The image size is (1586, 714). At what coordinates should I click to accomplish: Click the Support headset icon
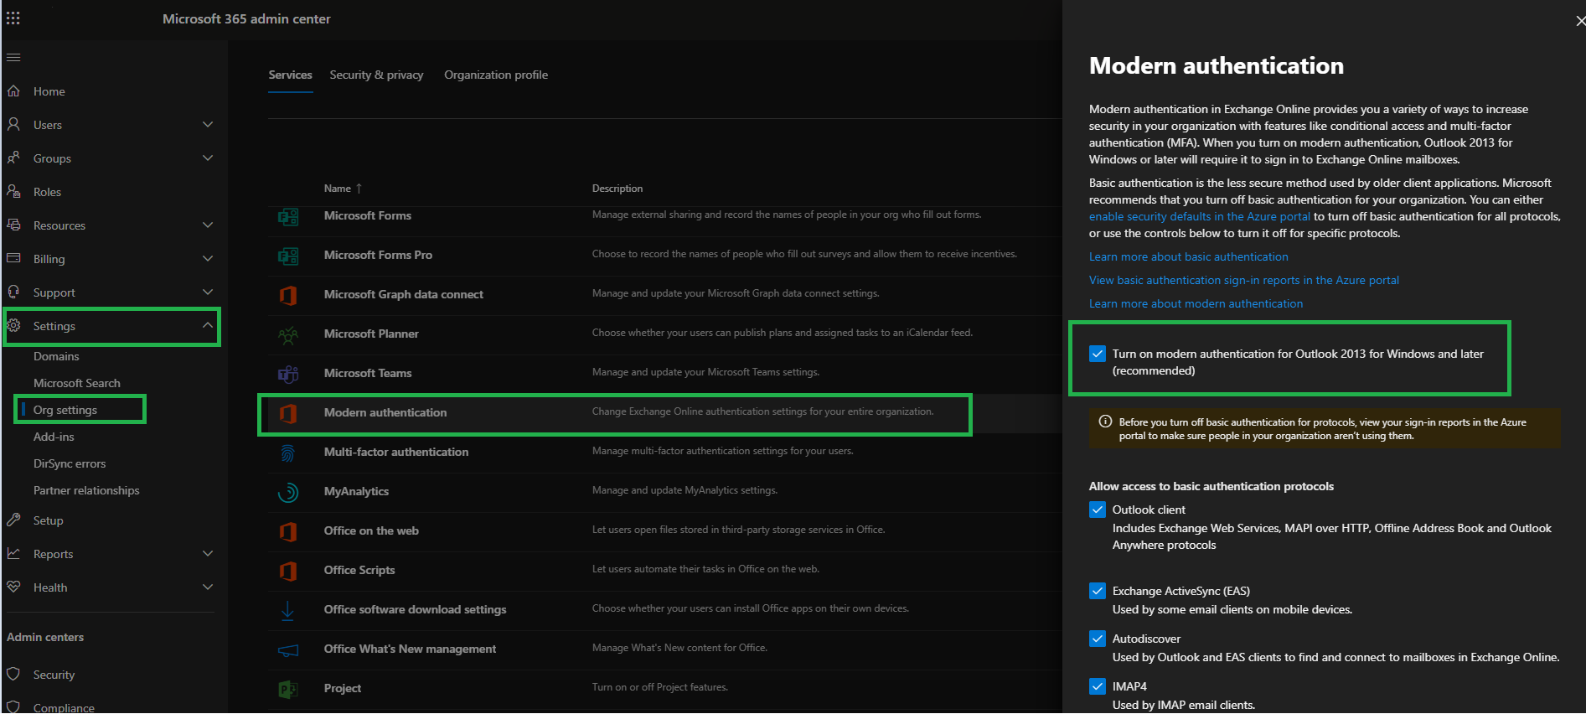pyautogui.click(x=13, y=292)
